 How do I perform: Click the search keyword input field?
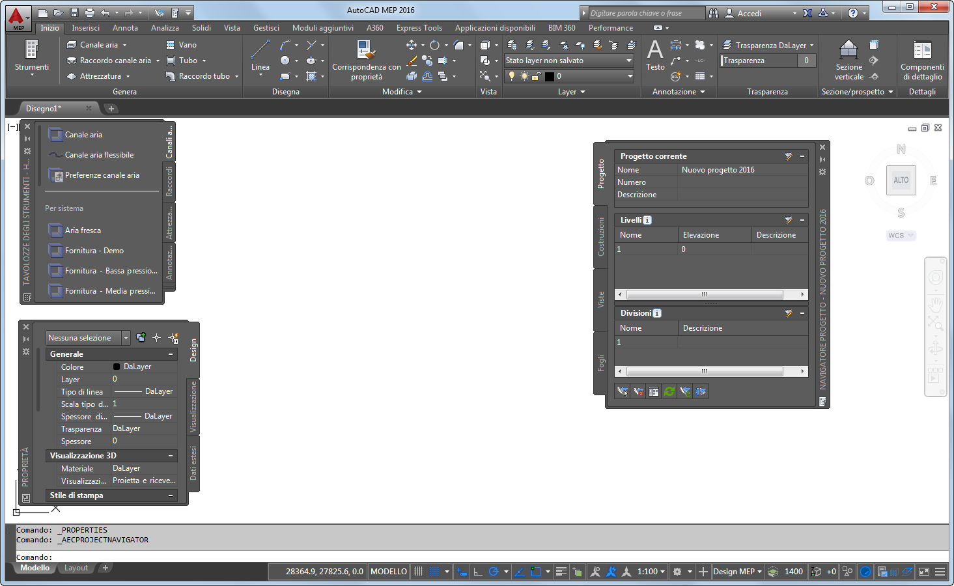pyautogui.click(x=646, y=13)
